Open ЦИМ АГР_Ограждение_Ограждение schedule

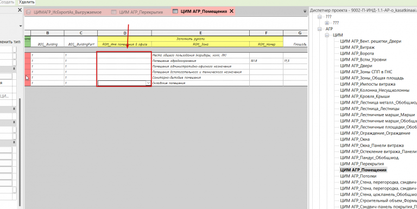pyautogui.click(x=375, y=133)
